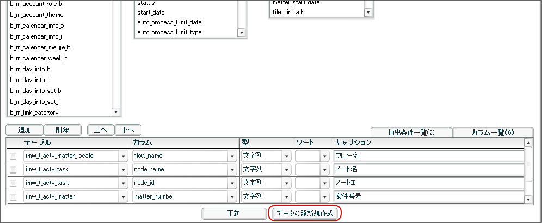Select b_m_day_info_b table
Image resolution: width=542 pixels, height=223 pixels.
click(30, 69)
